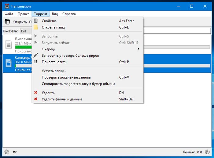
Task: Toggle the turtle speed limit icon
Action: (x=14, y=152)
